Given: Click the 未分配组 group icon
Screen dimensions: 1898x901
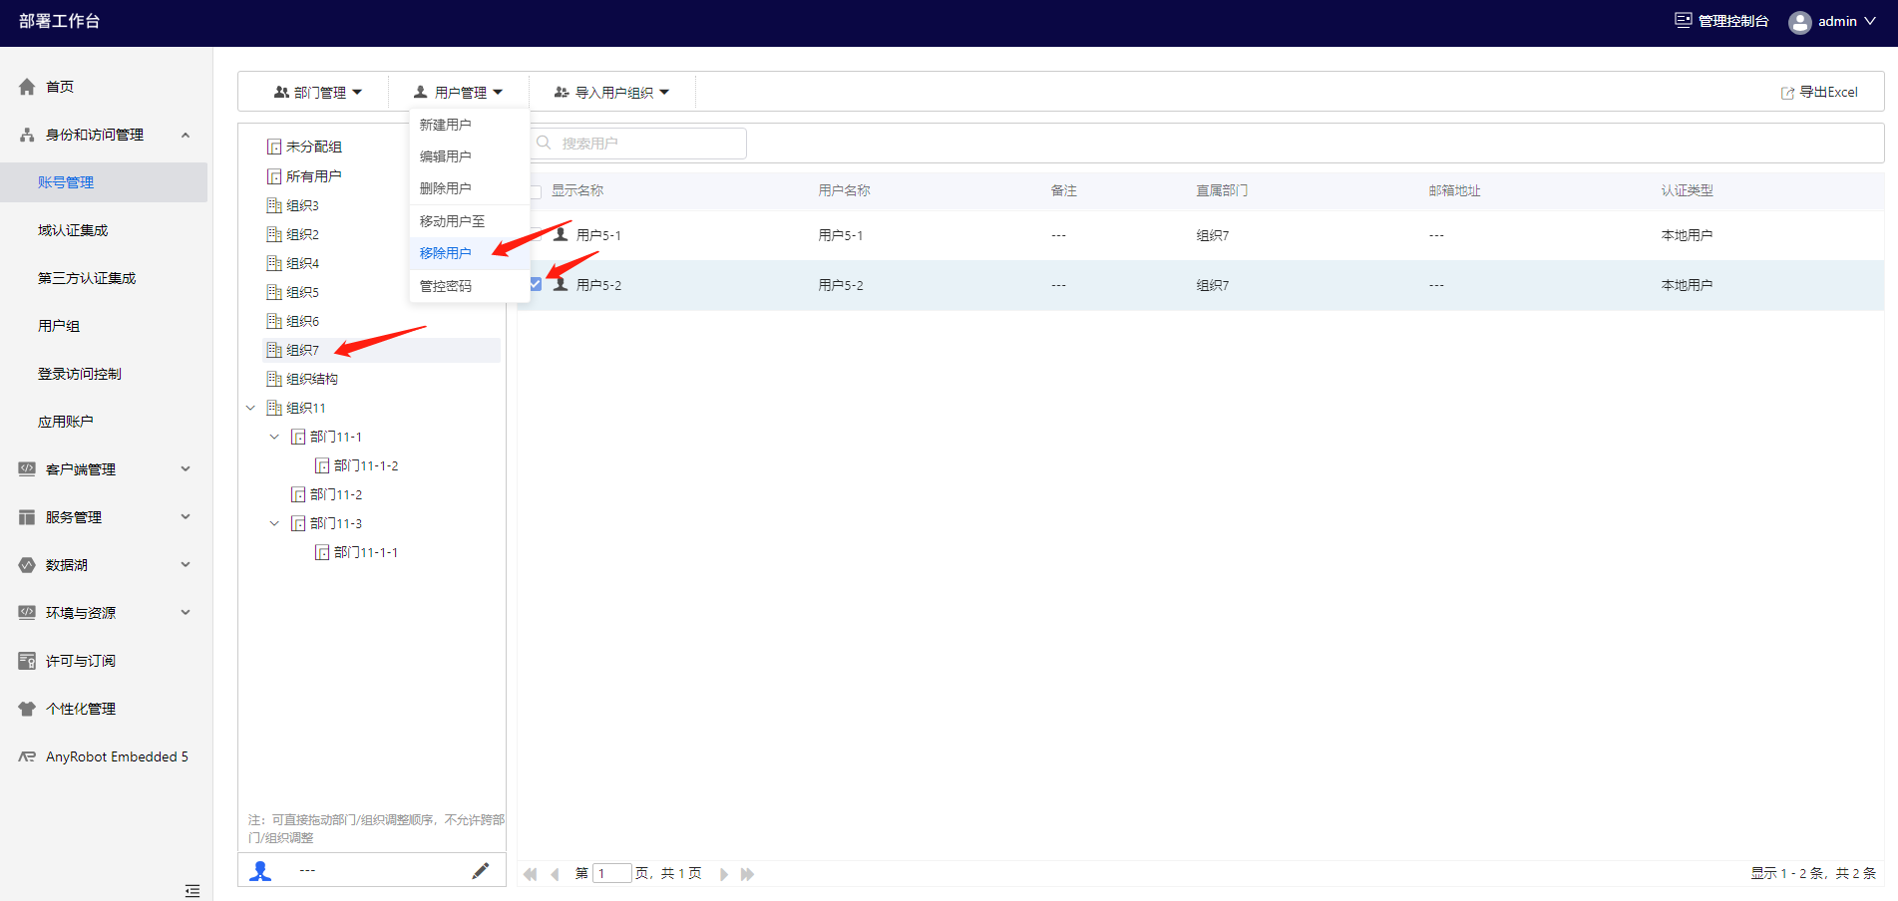Looking at the screenshot, I should tap(274, 147).
